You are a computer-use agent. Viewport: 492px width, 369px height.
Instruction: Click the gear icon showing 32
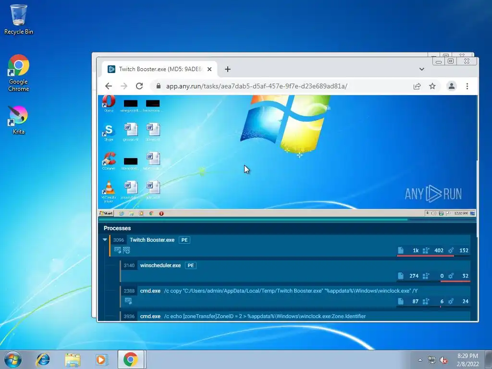click(451, 276)
